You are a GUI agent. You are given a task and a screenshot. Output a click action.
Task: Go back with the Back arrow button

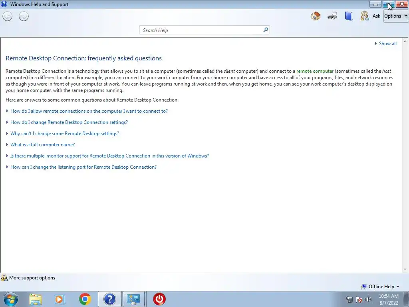(7, 16)
